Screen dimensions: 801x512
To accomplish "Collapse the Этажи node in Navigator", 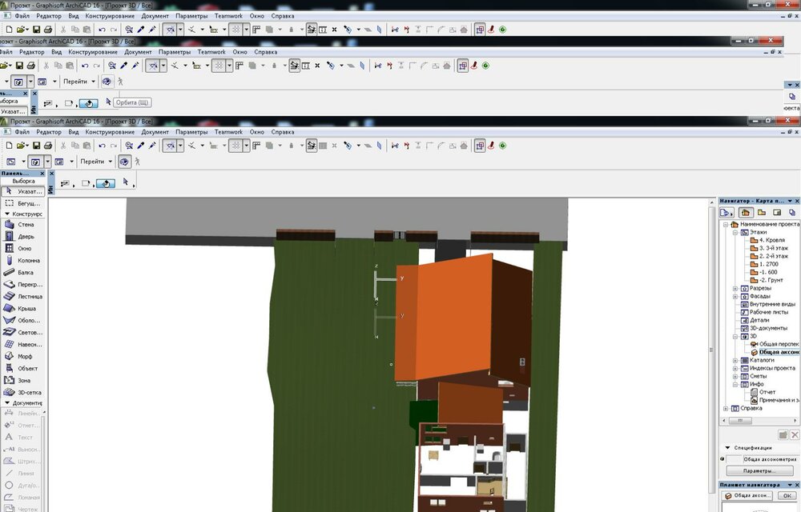I will point(735,233).
